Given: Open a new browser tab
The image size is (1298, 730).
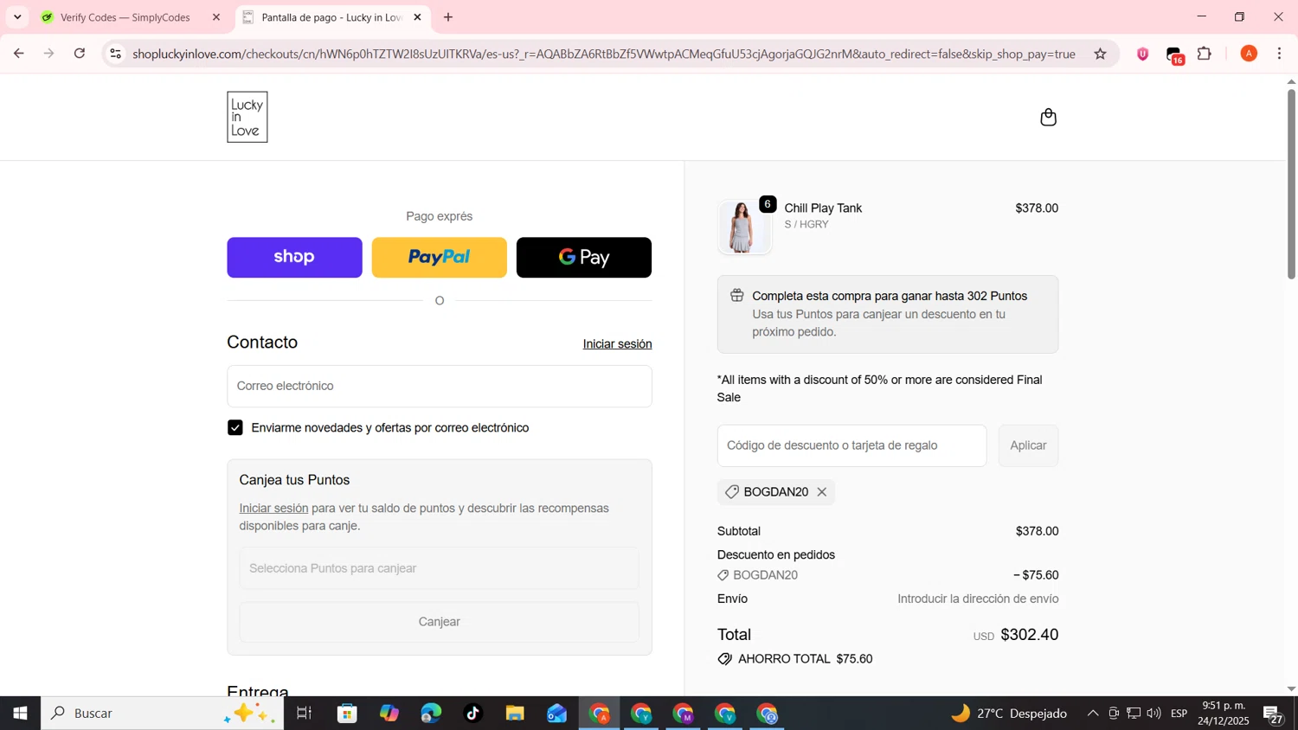Looking at the screenshot, I should (448, 17).
